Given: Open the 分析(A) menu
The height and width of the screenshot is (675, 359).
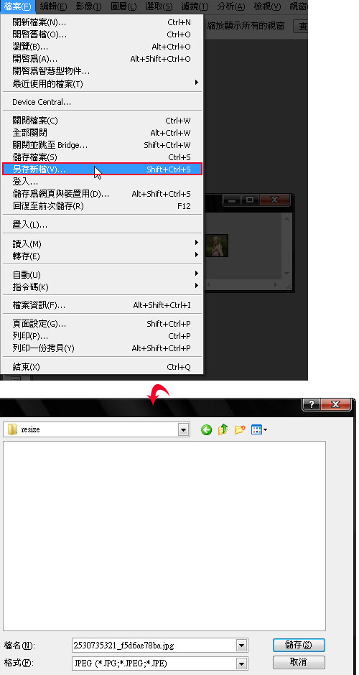Looking at the screenshot, I should click(x=230, y=6).
